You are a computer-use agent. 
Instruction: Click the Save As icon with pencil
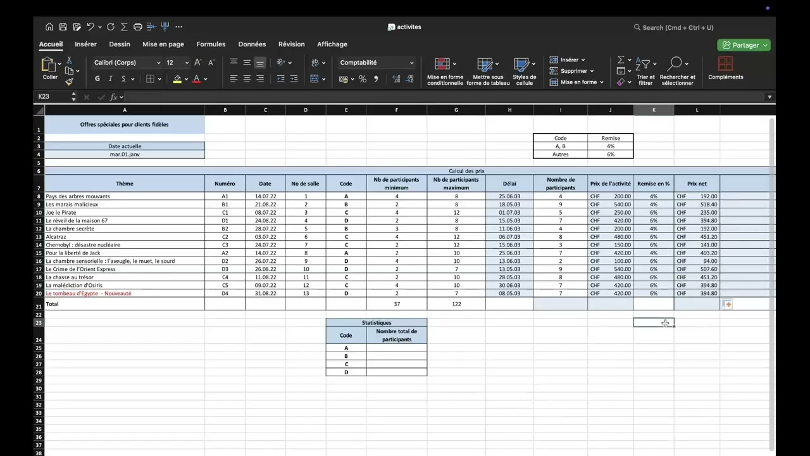77,27
